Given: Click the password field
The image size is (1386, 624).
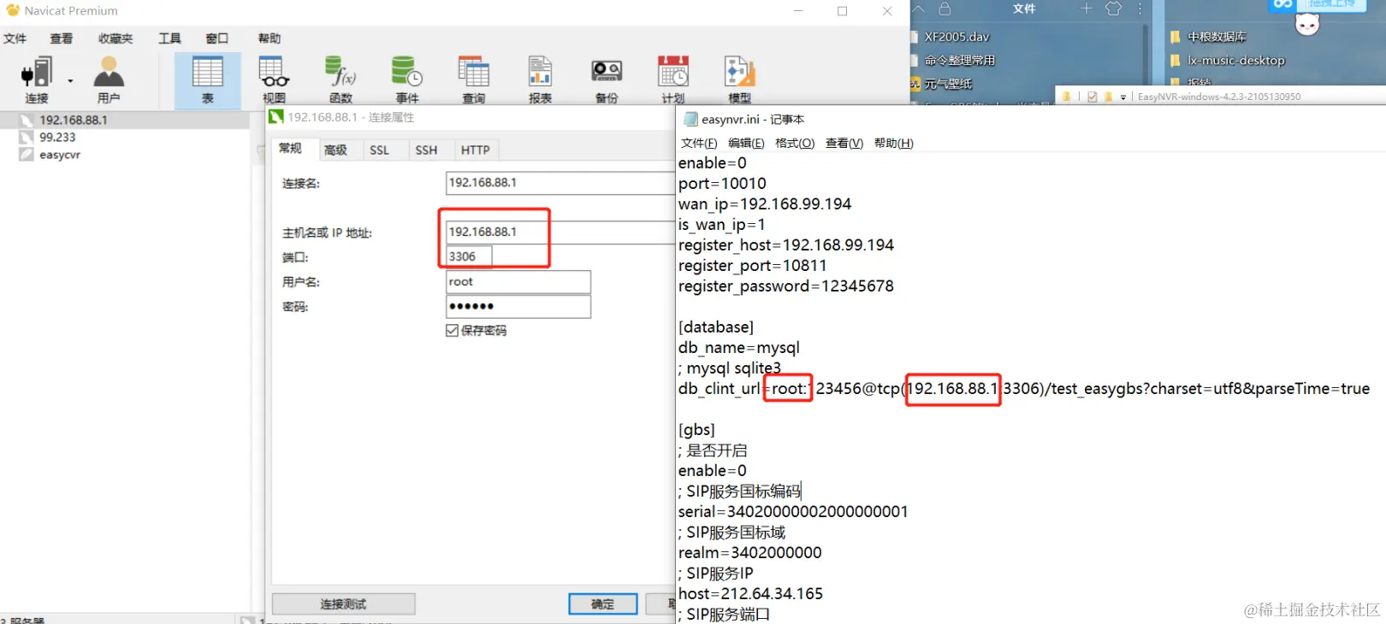Looking at the screenshot, I should coord(518,306).
